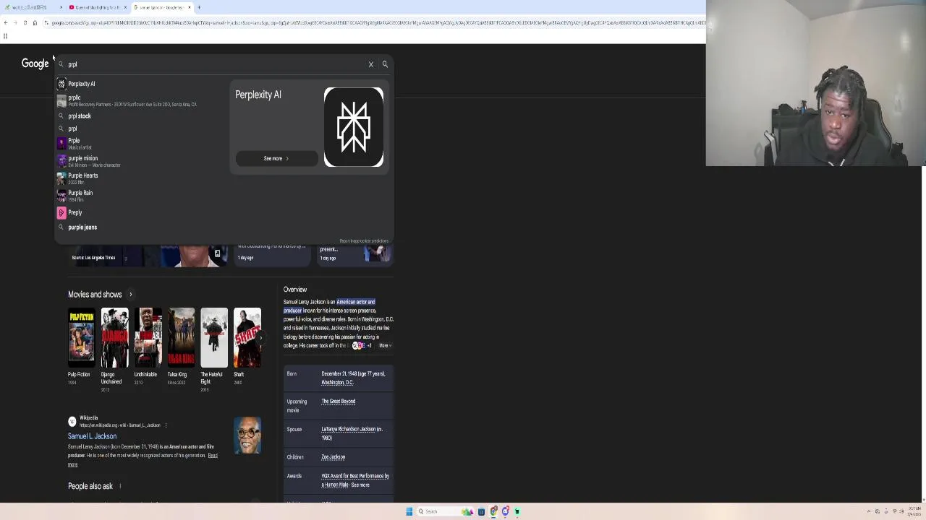This screenshot has height=520, width=926.
Task: Open the Pulp Fiction poster
Action: point(81,337)
